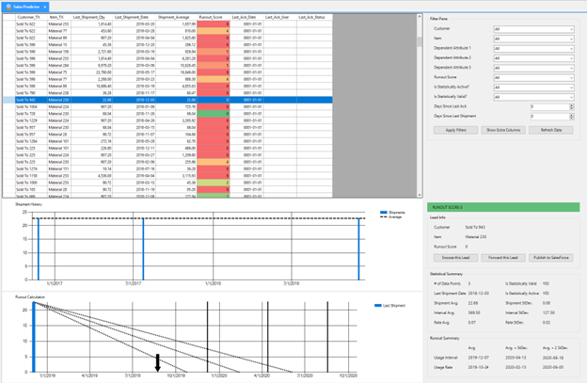This screenshot has height=383, width=587.
Task: Select the Sold To 1274 customer cell
Action: [x=31, y=168]
